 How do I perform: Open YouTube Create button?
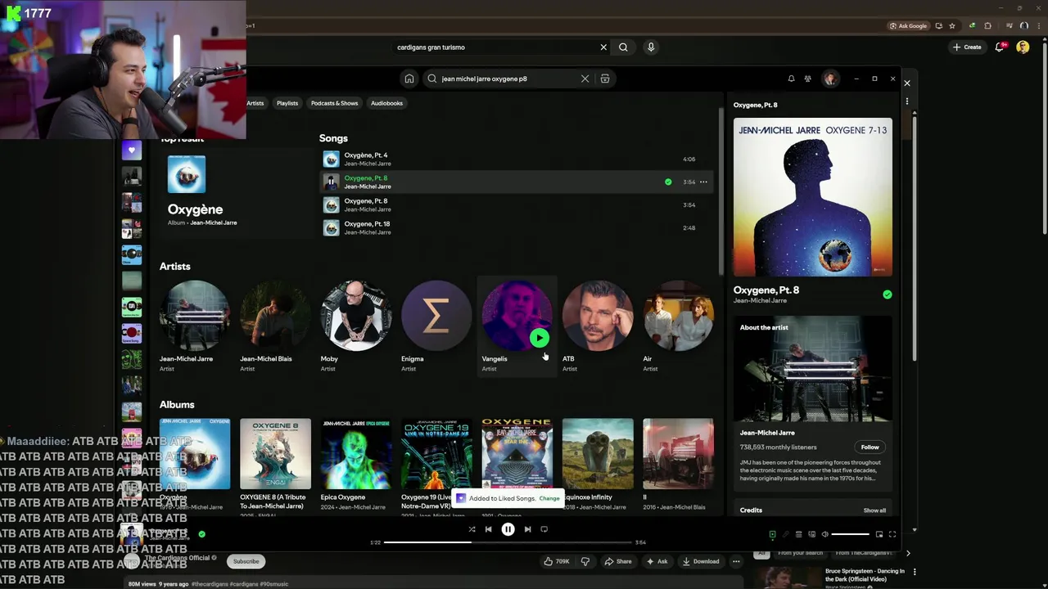[967, 47]
